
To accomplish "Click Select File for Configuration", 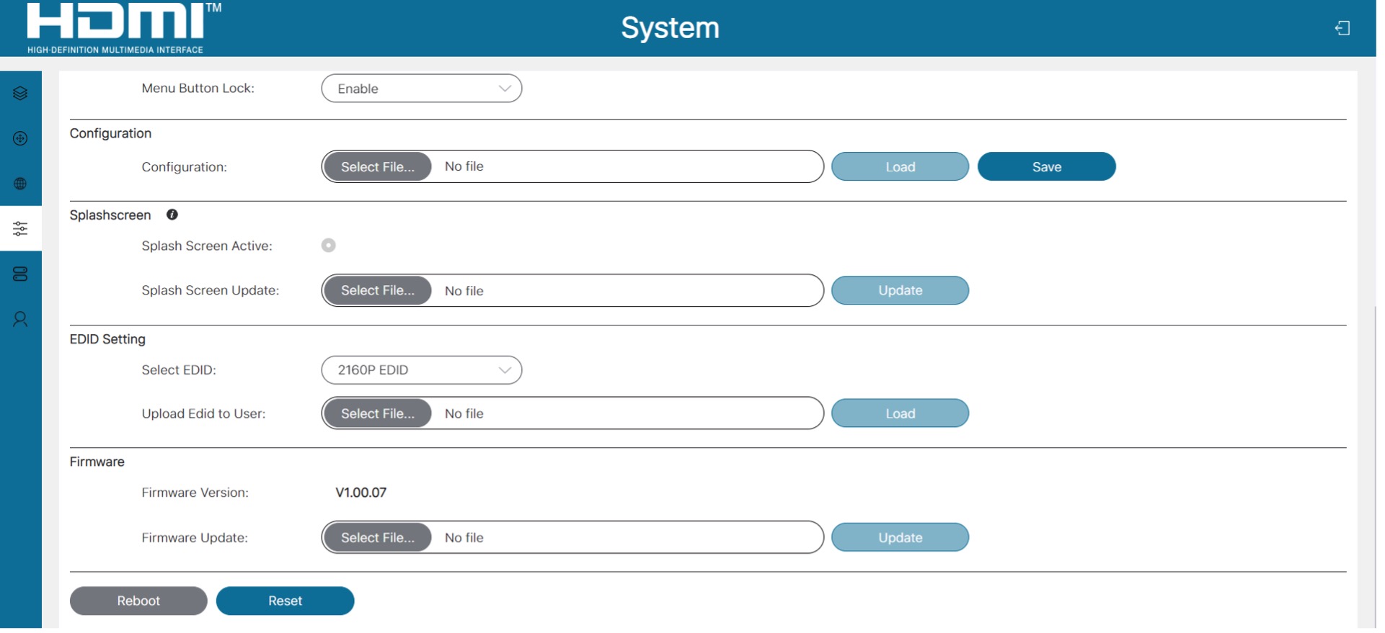I will pyautogui.click(x=377, y=167).
